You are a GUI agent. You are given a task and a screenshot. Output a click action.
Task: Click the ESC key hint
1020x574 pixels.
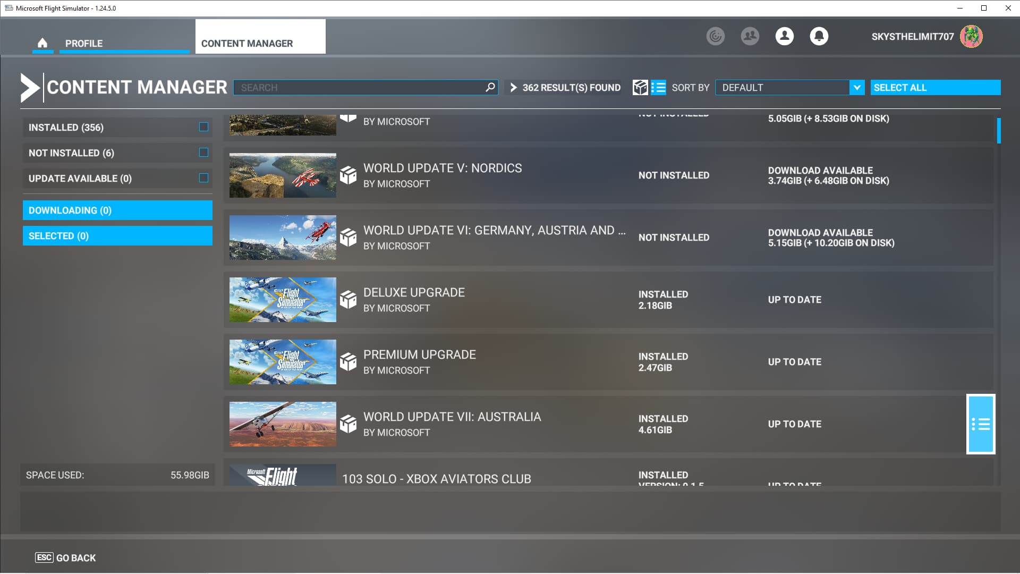pos(44,558)
